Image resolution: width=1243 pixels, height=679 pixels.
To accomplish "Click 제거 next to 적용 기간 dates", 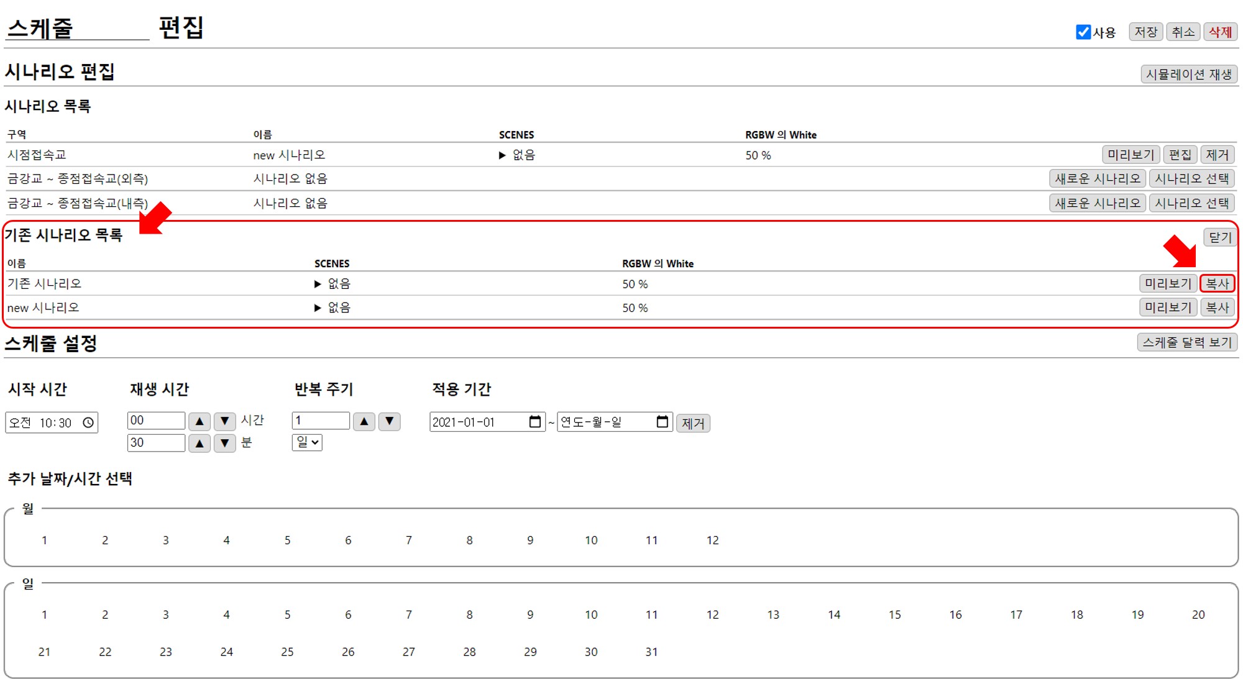I will point(693,423).
